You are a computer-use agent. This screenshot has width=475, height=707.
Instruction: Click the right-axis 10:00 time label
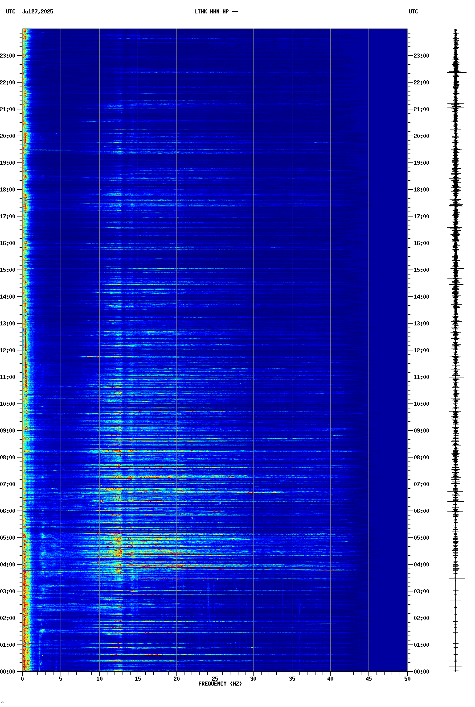[422, 404]
